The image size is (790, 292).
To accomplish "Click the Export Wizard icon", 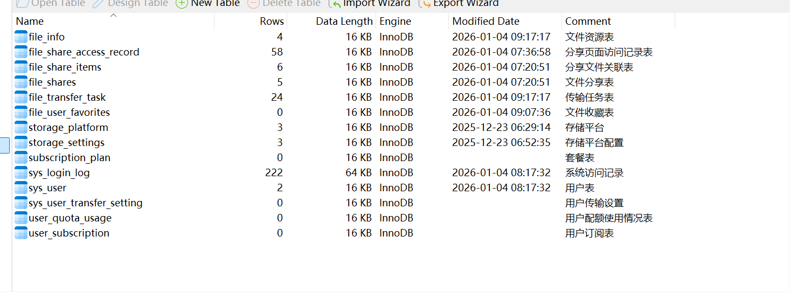I will pyautogui.click(x=425, y=4).
